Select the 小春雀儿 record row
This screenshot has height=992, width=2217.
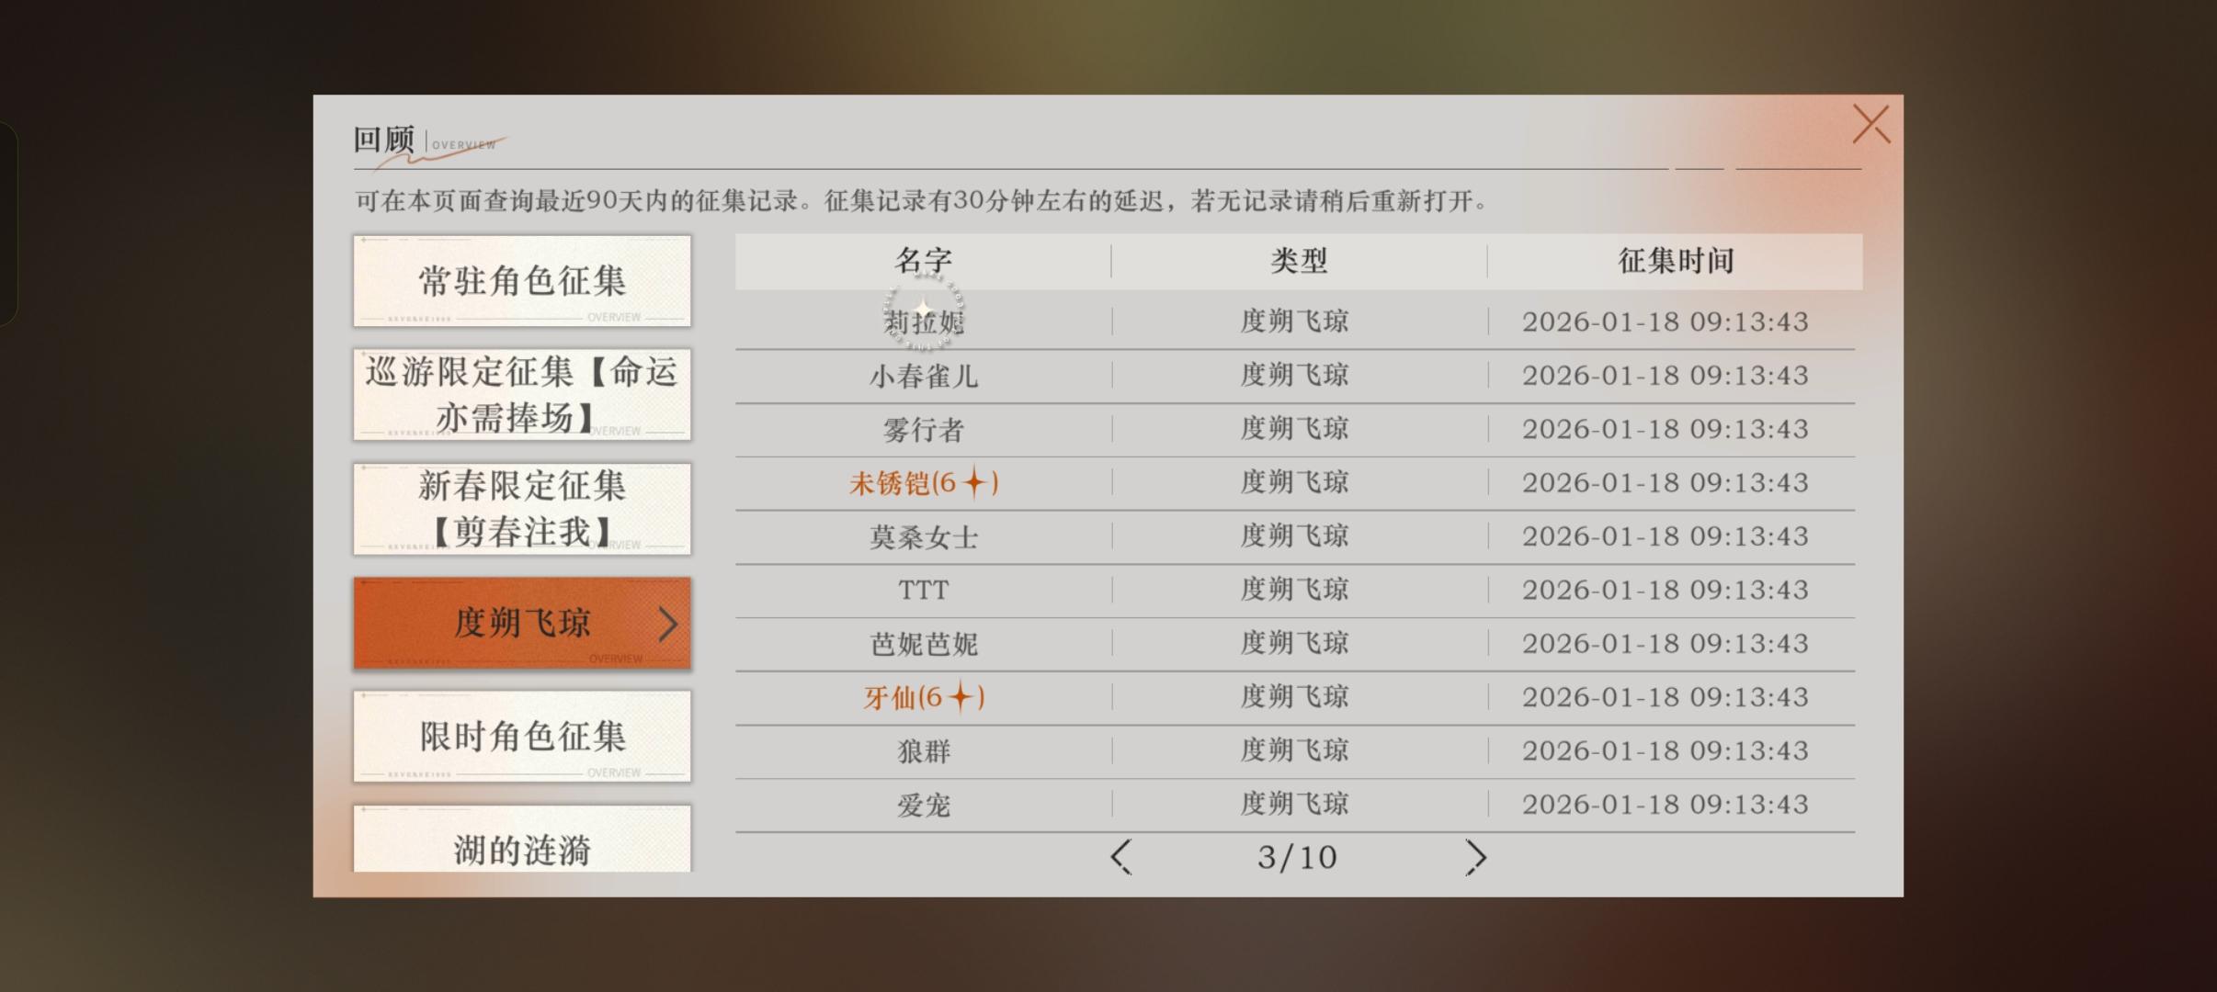tap(923, 376)
